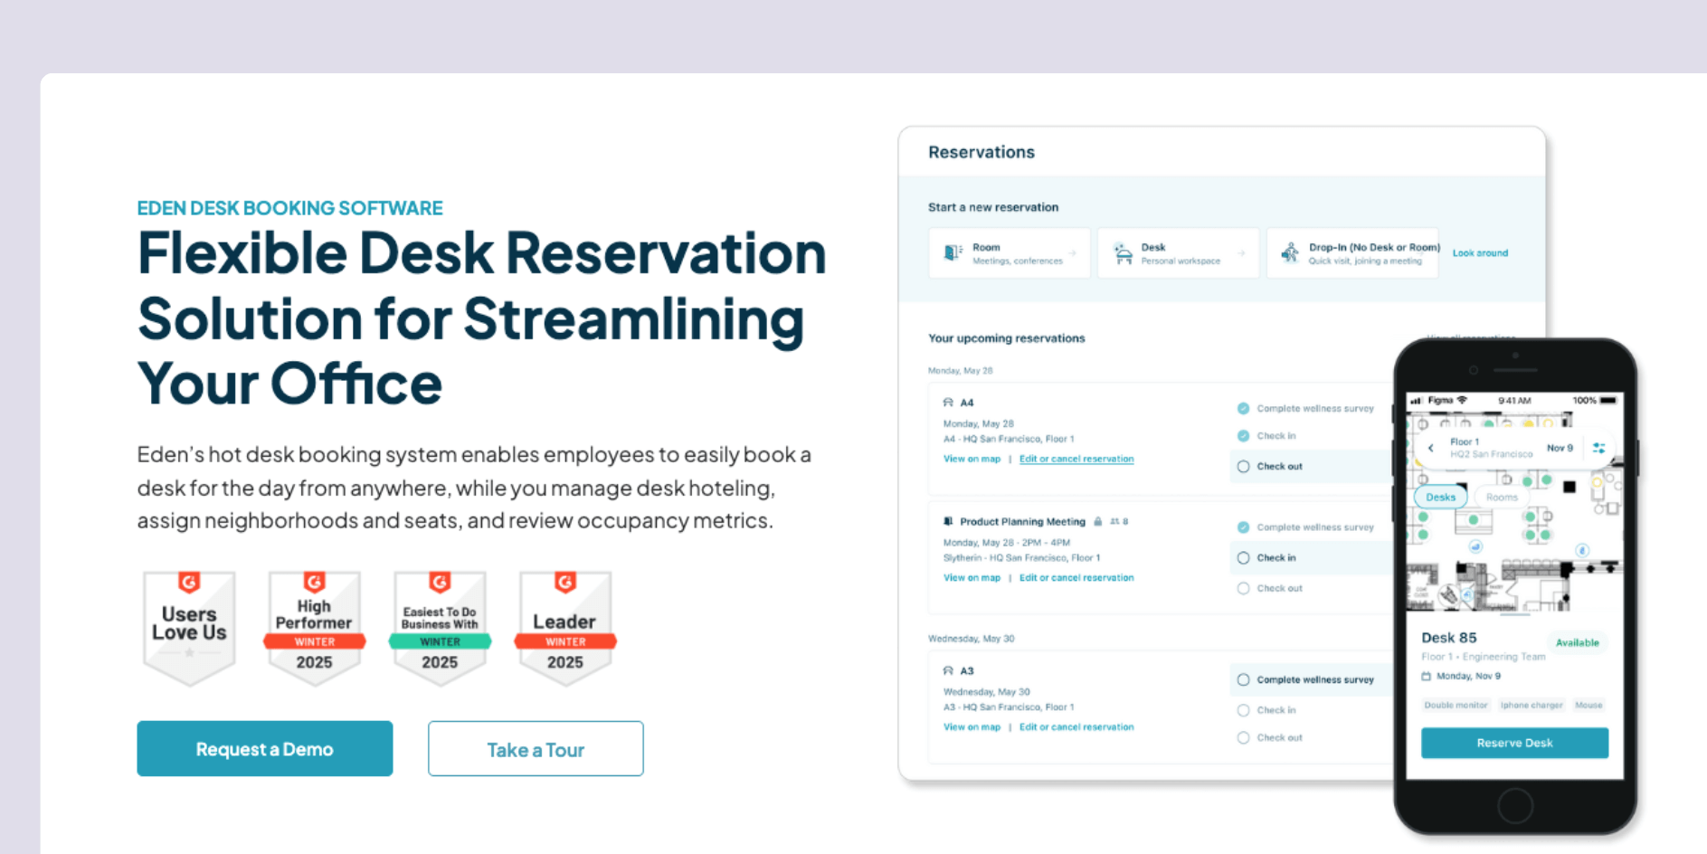
Task: Select the Desks map tab
Action: coord(1440,497)
